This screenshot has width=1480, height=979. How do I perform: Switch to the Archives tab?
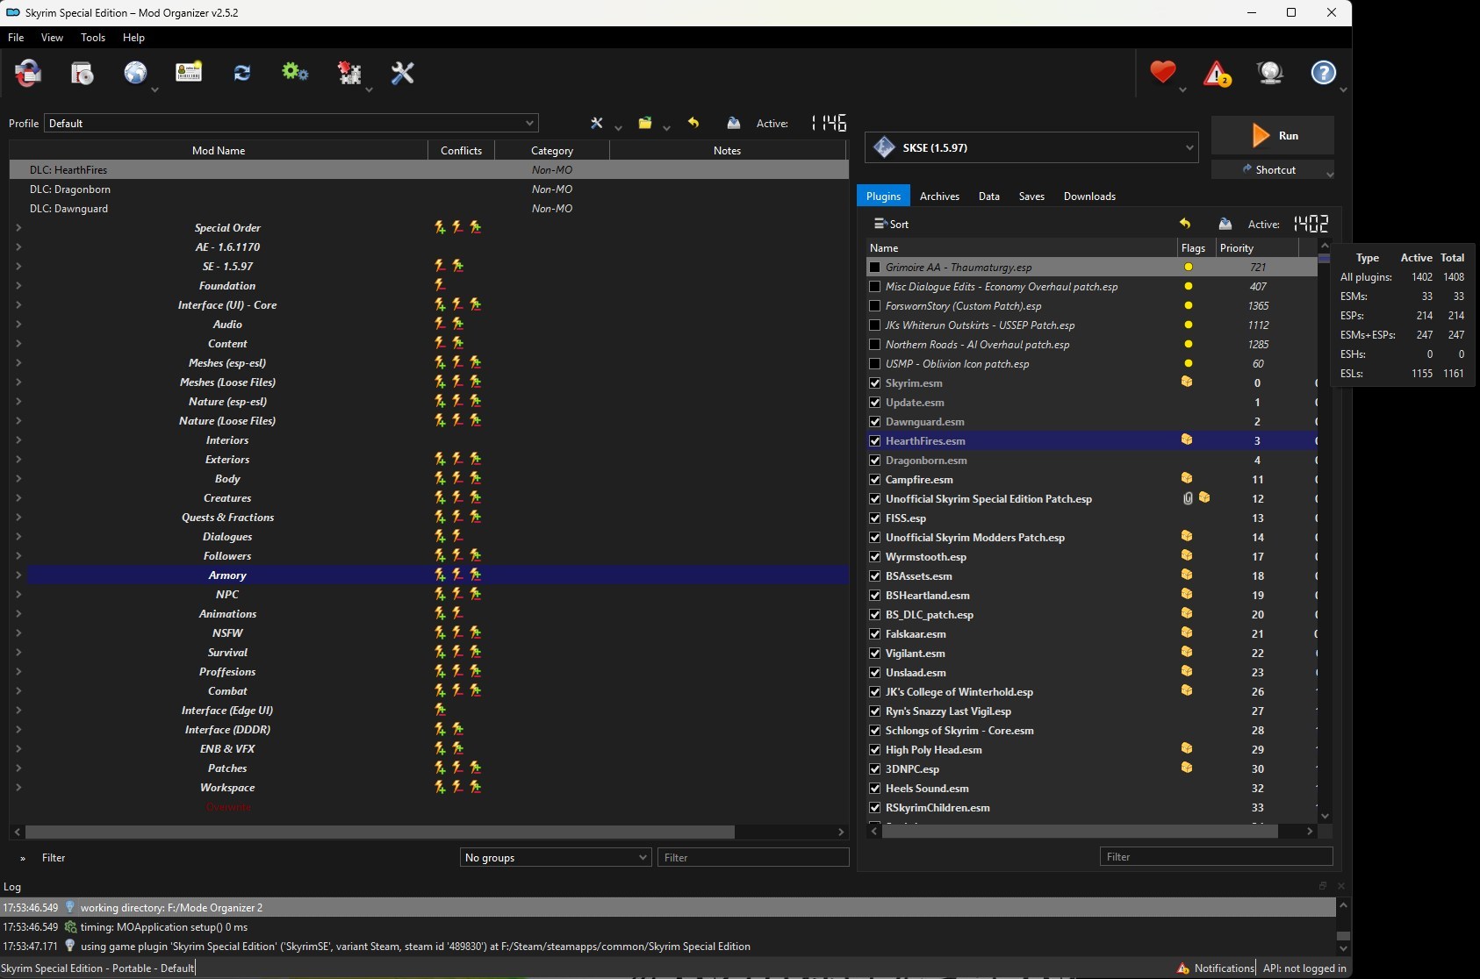[x=939, y=196]
